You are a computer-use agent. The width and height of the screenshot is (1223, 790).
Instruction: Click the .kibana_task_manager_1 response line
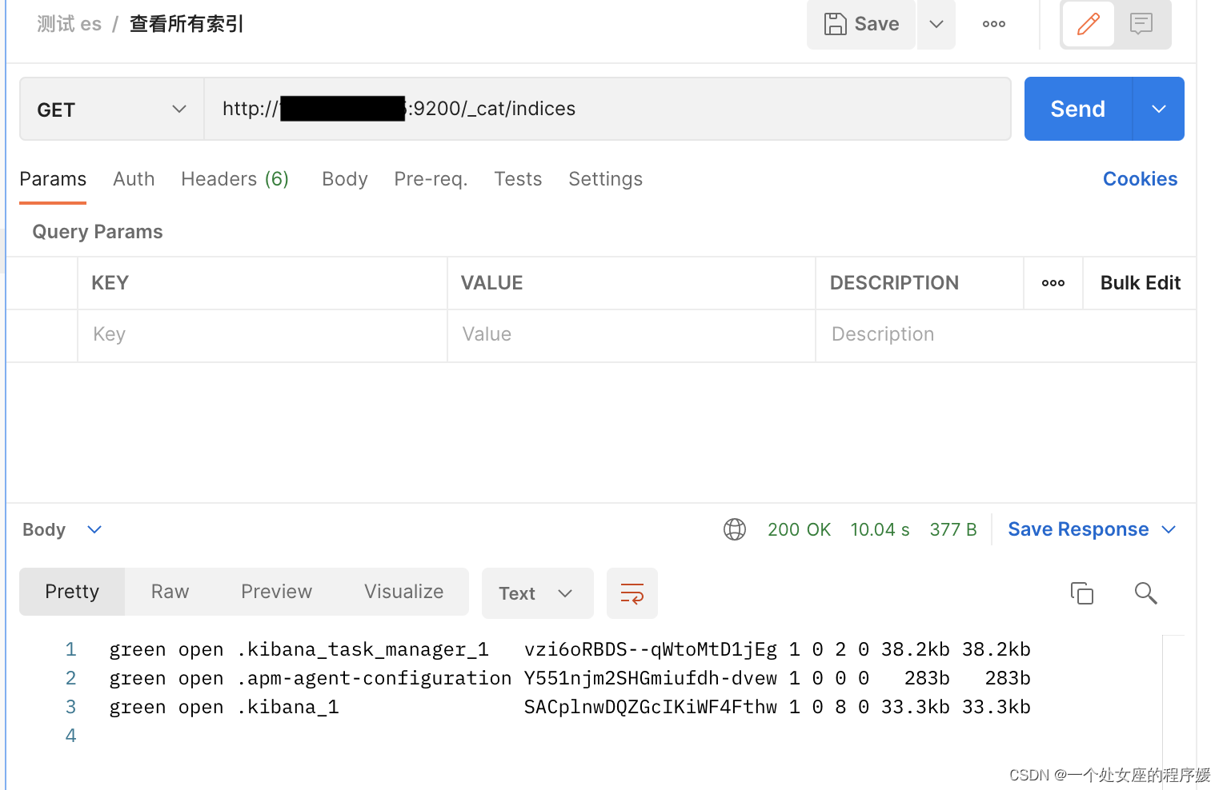(570, 649)
